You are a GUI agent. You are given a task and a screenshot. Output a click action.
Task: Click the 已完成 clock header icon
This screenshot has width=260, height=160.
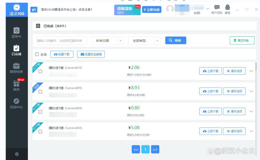coord(38,26)
